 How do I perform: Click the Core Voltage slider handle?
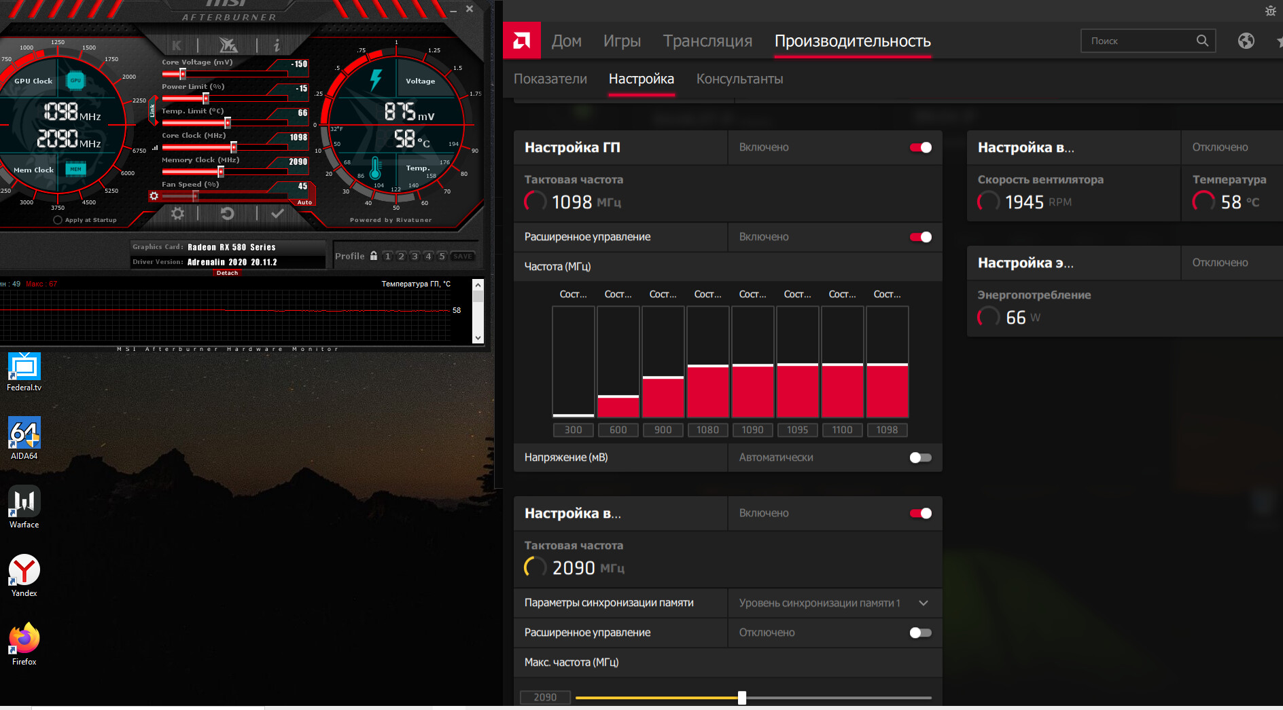click(183, 74)
